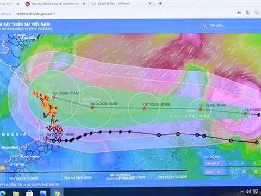Click the key password icon in address bar
The height and width of the screenshot is (196, 261).
pos(239,13)
